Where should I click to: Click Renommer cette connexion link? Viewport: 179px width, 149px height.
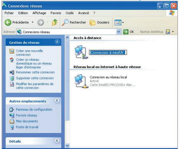click(x=35, y=72)
